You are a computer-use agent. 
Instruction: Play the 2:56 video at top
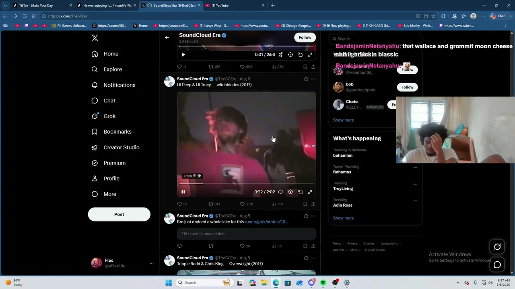pos(183,55)
